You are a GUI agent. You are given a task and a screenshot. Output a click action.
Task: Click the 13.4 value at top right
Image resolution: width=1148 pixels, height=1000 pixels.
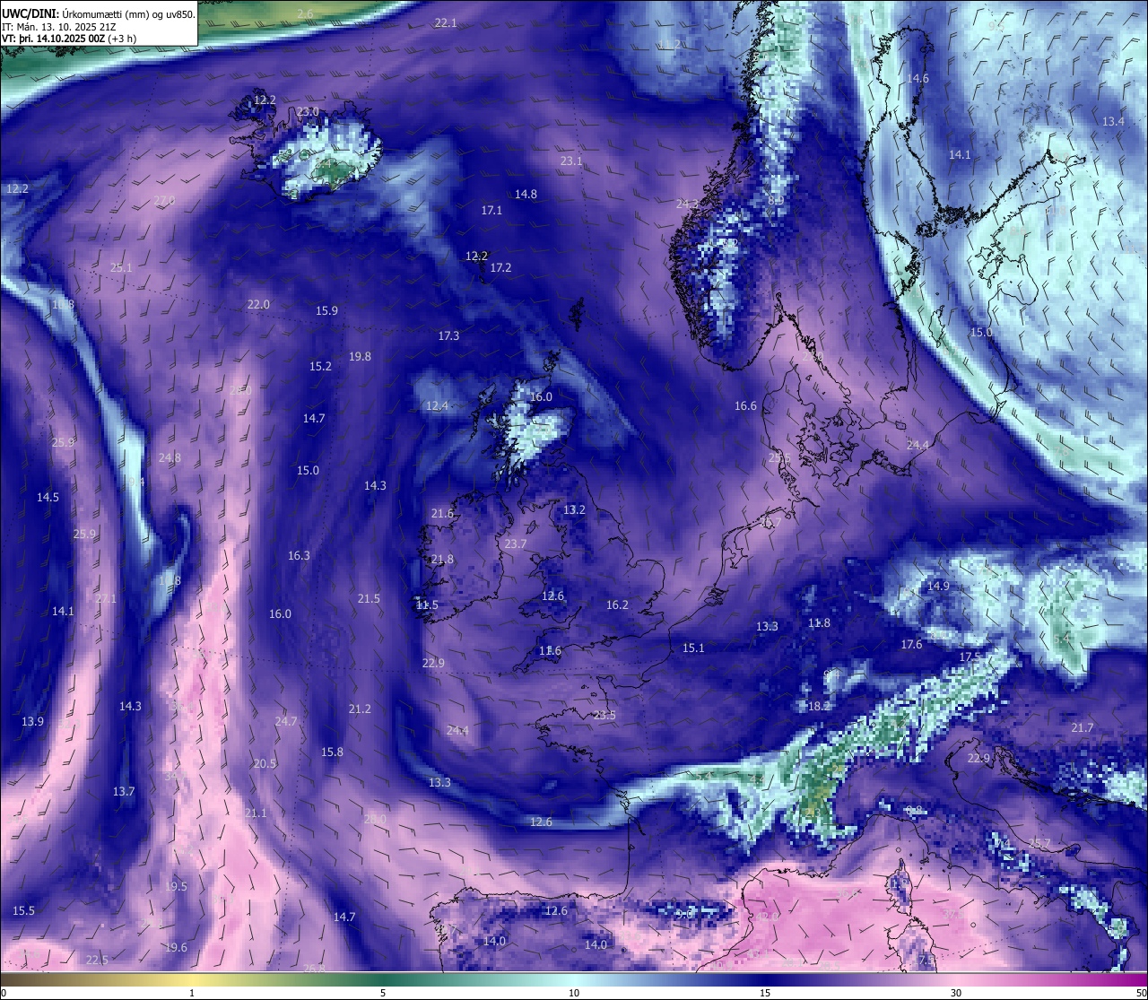(x=1113, y=121)
